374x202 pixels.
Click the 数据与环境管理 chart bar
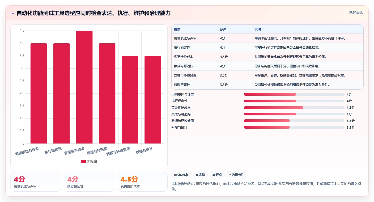tap(130, 100)
